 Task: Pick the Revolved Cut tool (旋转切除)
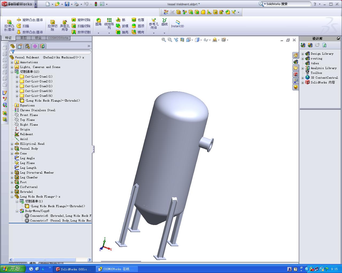pos(81,20)
